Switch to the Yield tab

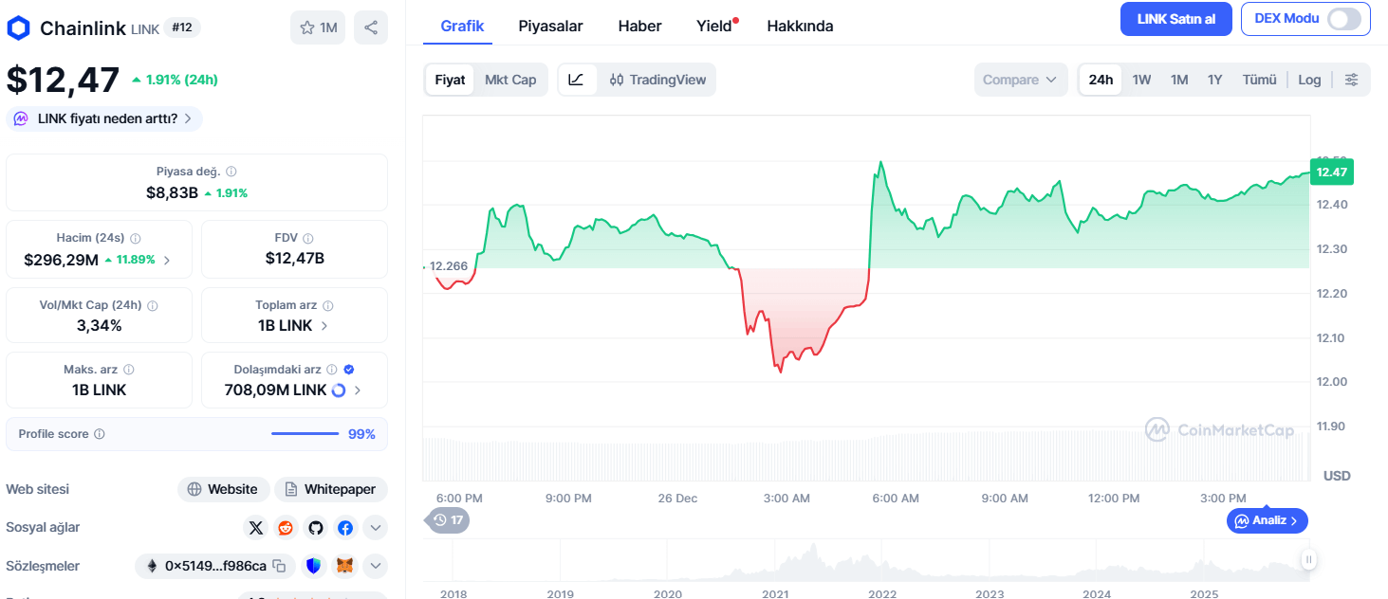coord(714,26)
